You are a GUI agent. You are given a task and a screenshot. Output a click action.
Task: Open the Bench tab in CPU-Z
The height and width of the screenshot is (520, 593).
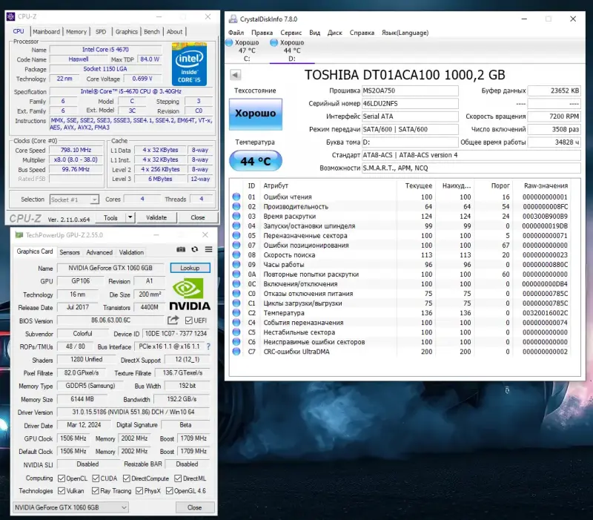(x=152, y=32)
